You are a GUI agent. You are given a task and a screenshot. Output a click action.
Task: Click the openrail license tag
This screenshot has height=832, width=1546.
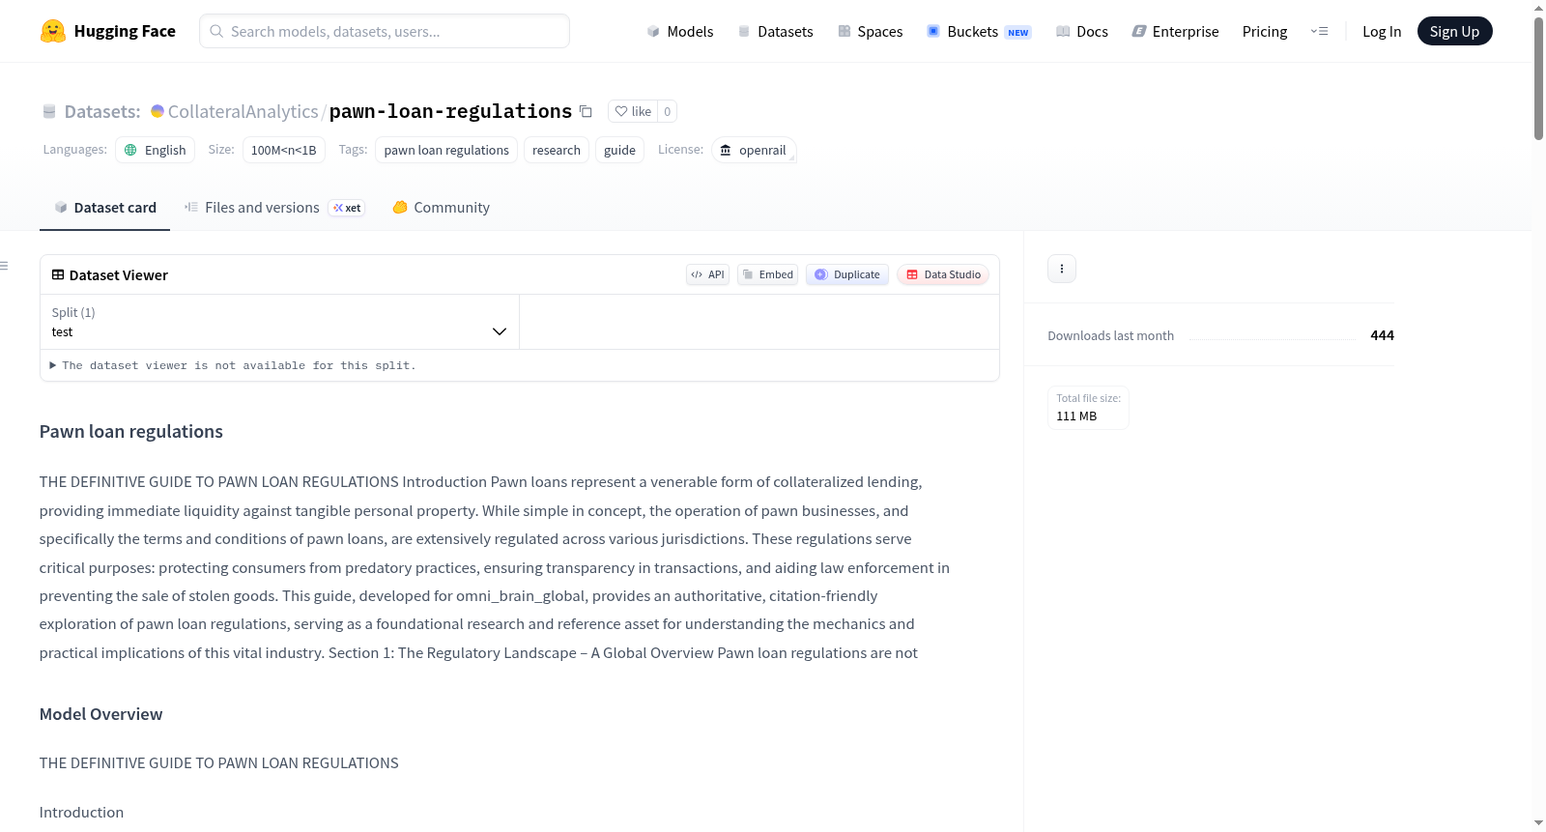tap(754, 150)
